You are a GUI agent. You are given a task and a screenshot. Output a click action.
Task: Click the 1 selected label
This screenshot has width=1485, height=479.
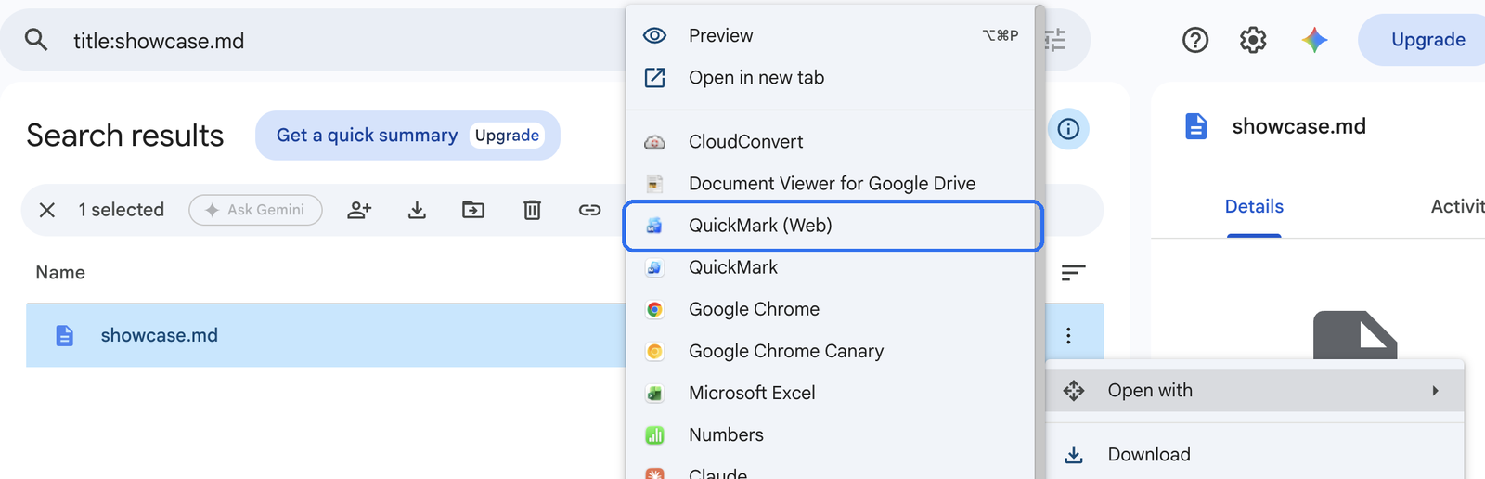pos(121,210)
